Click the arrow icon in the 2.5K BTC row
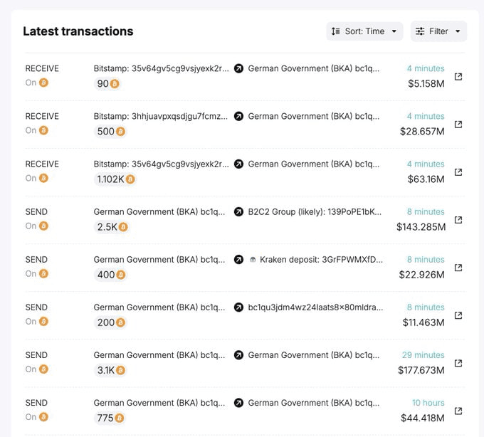Image resolution: width=484 pixels, height=437 pixels. tap(238, 211)
